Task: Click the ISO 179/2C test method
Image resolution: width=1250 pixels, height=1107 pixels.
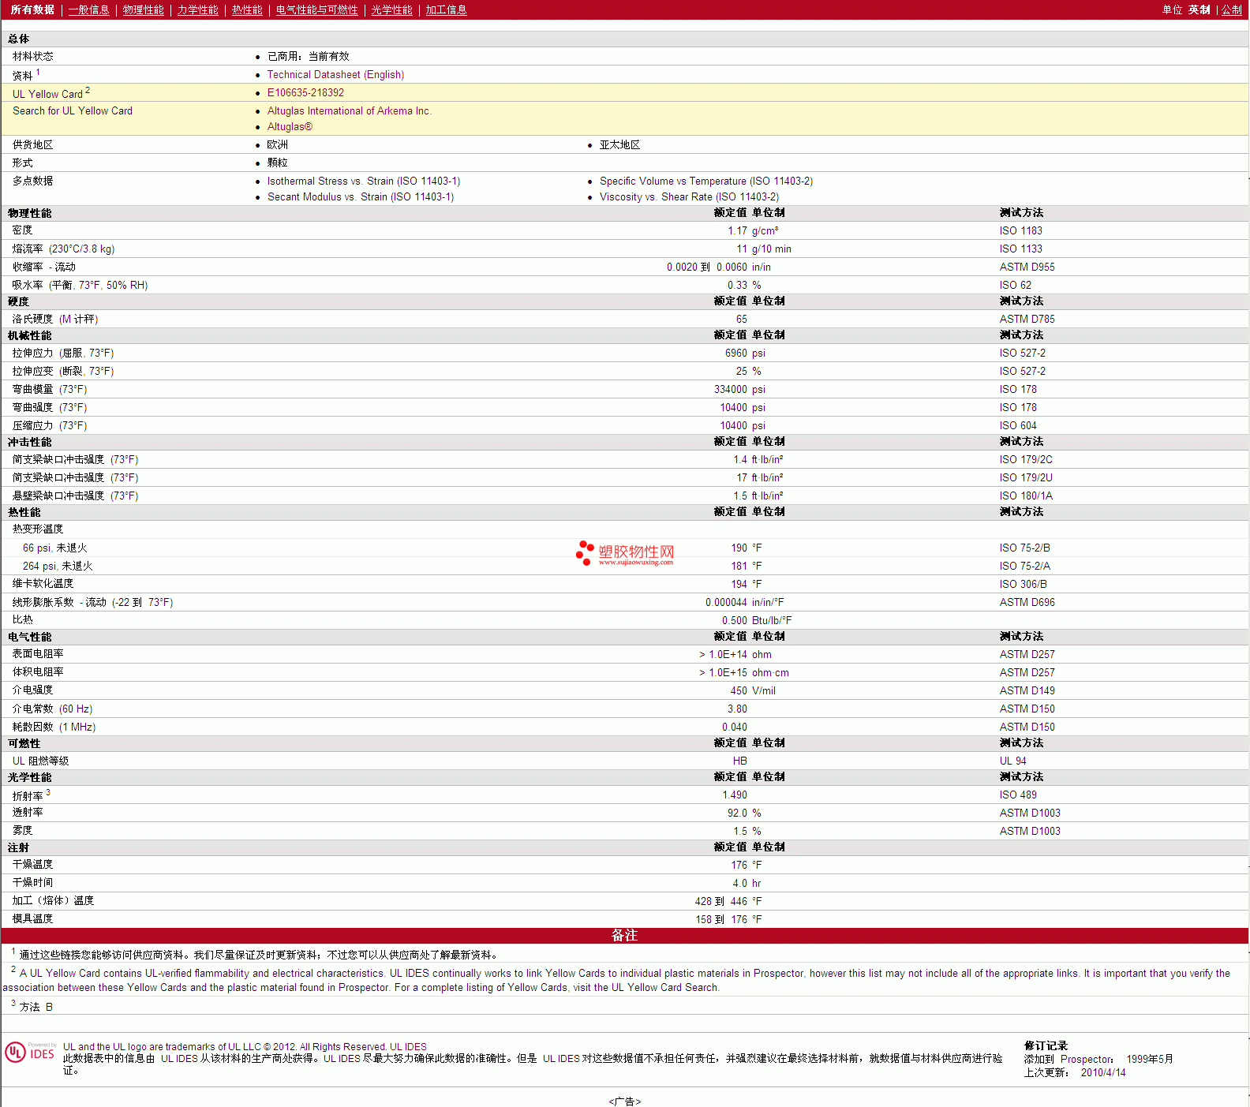Action: pyautogui.click(x=1026, y=459)
